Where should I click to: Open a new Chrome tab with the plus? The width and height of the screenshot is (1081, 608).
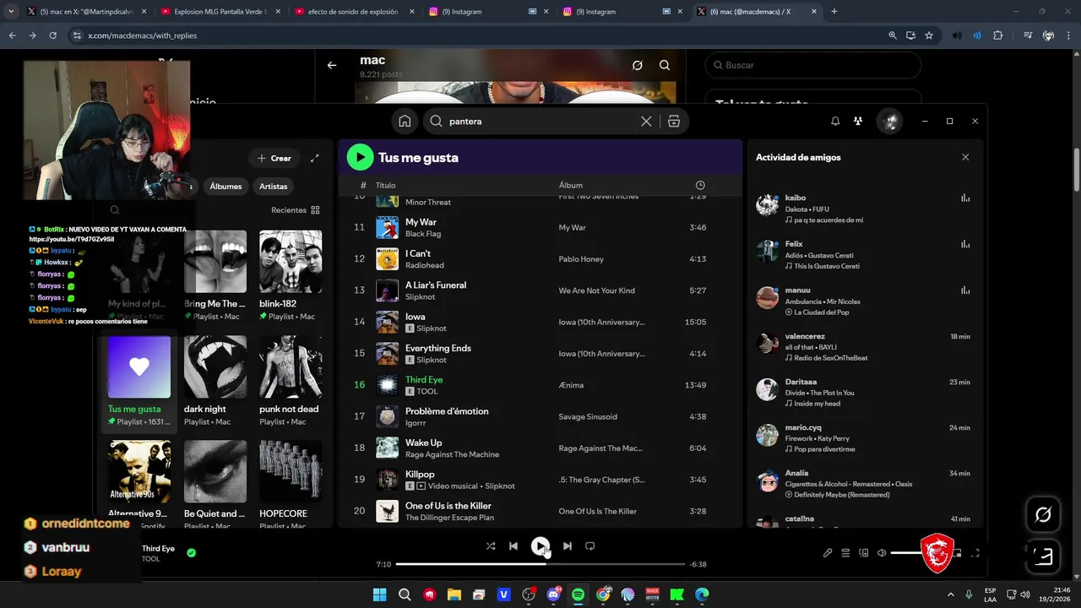(x=834, y=12)
